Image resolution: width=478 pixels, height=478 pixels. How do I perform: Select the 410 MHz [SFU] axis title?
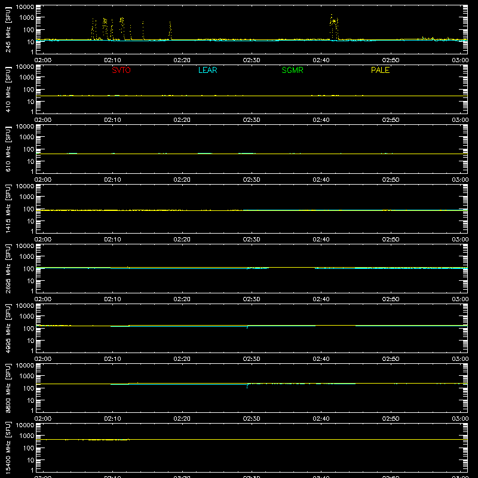(x=8, y=89)
